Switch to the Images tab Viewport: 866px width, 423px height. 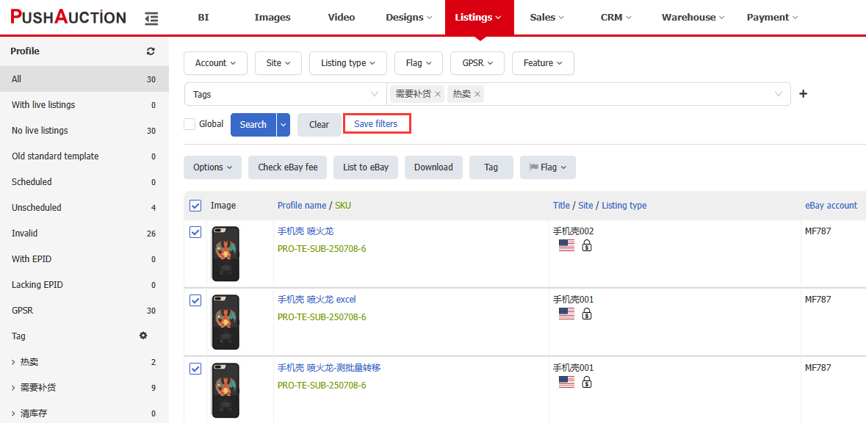click(273, 18)
